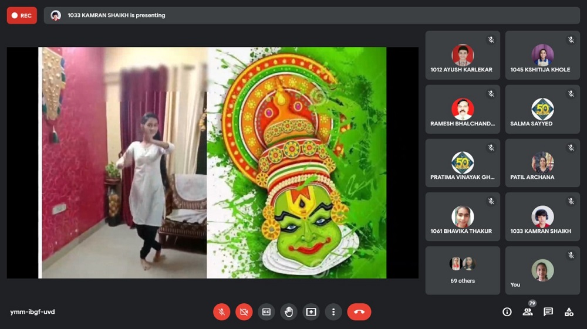Open meeting details info icon
Screen dimensions: 587x329
507,312
